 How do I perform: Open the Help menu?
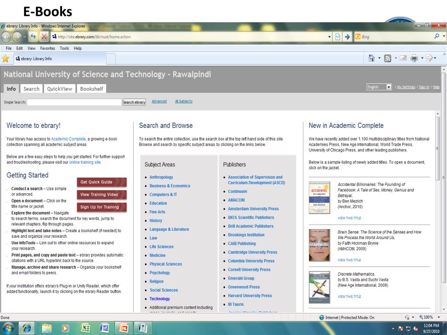(78, 48)
